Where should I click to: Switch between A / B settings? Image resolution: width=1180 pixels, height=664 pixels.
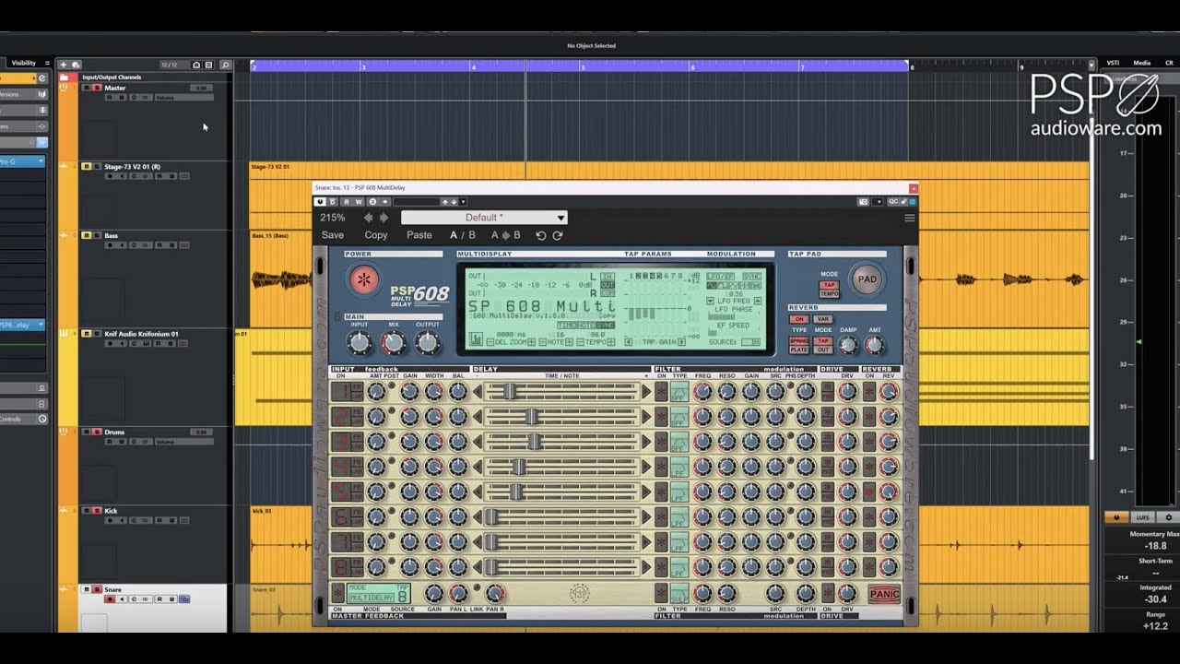[463, 235]
